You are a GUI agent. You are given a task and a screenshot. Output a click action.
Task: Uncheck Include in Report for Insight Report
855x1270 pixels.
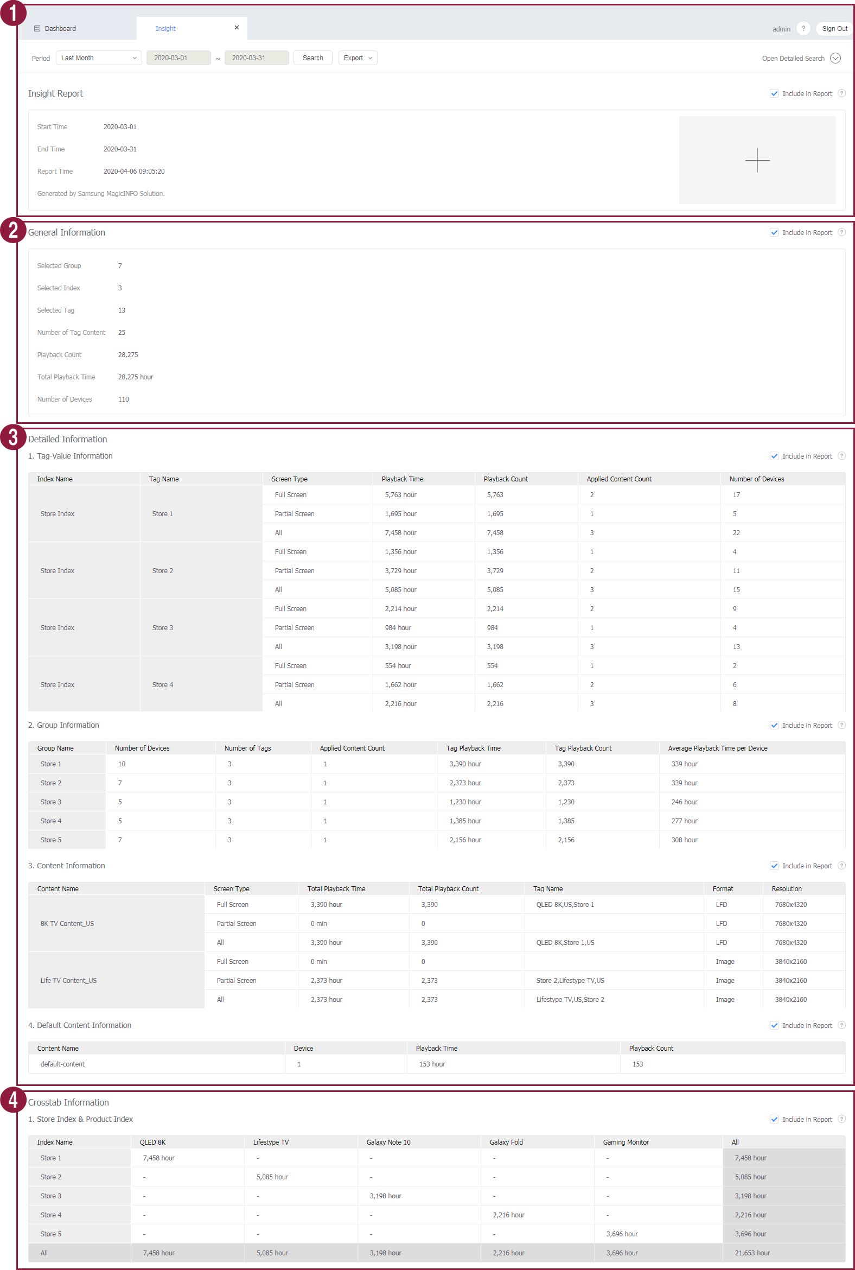774,93
